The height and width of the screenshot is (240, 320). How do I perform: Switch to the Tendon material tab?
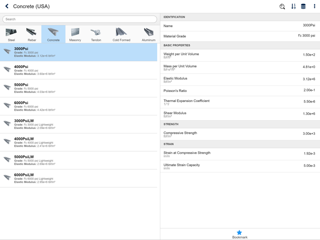pyautogui.click(x=96, y=34)
